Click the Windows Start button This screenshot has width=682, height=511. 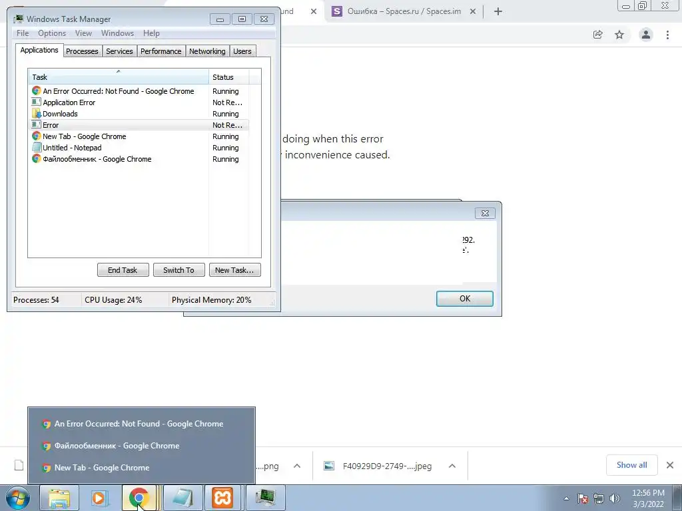click(18, 498)
